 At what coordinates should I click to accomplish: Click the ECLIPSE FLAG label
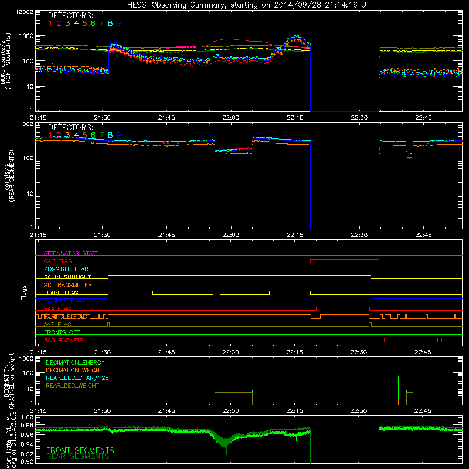coord(64,301)
